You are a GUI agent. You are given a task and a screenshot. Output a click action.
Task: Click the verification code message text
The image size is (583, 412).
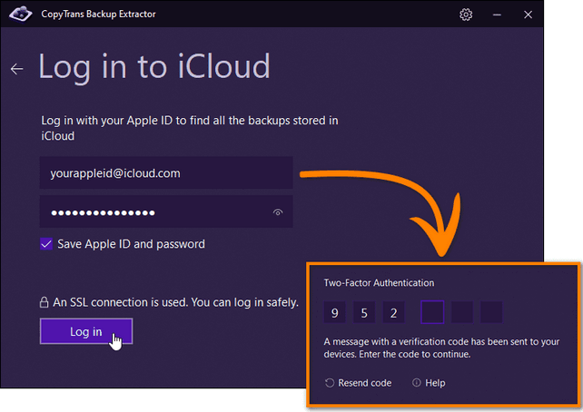(x=441, y=348)
